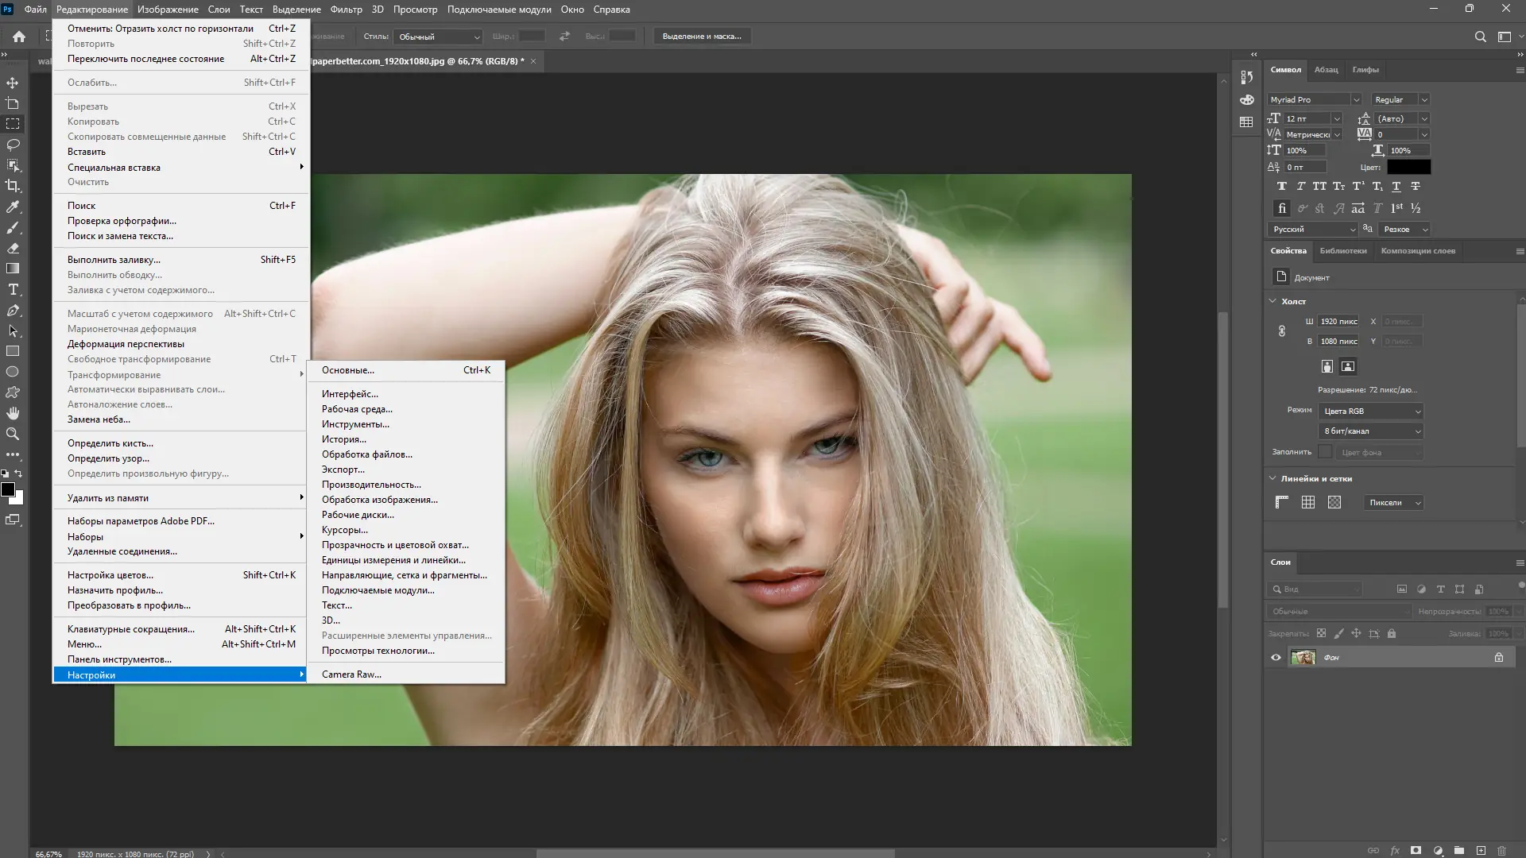The image size is (1526, 858).
Task: Select the Crop tool
Action: (x=13, y=186)
